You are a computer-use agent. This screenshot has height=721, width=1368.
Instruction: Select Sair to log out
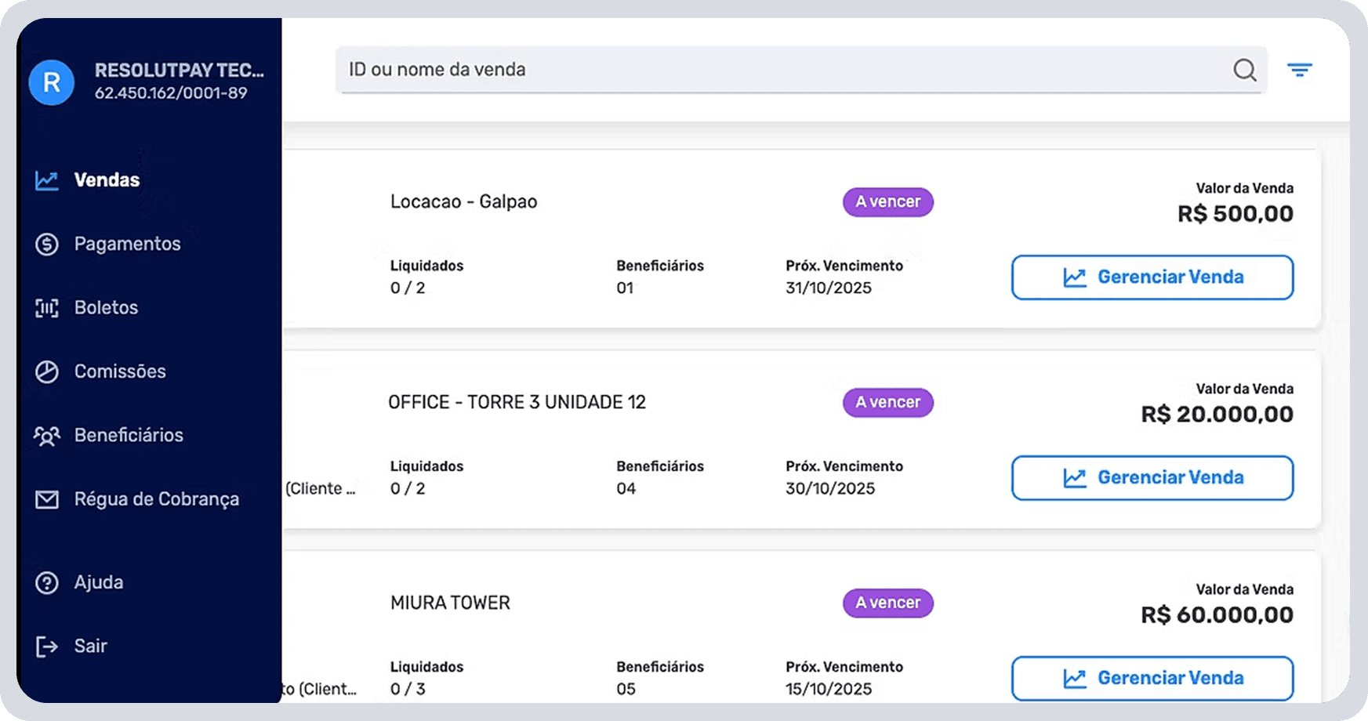[91, 646]
